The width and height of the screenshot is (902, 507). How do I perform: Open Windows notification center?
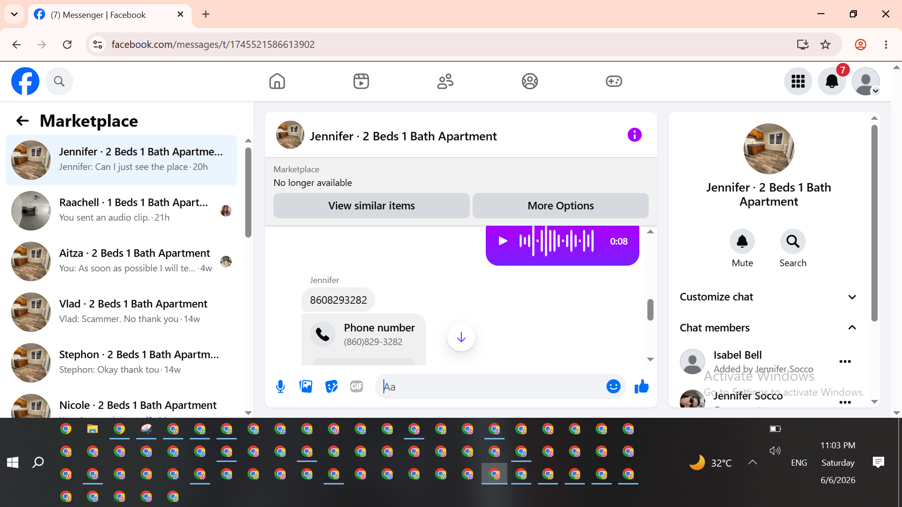point(879,462)
